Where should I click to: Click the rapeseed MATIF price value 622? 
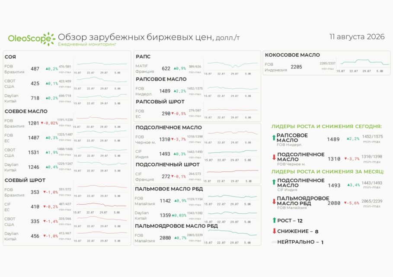[166, 68]
